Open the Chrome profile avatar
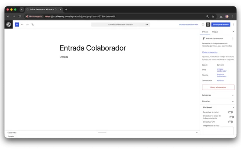Screen dimensions: 241x150 227,16
